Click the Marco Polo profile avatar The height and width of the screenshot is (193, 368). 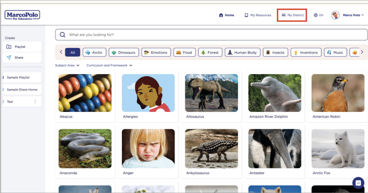pyautogui.click(x=335, y=15)
